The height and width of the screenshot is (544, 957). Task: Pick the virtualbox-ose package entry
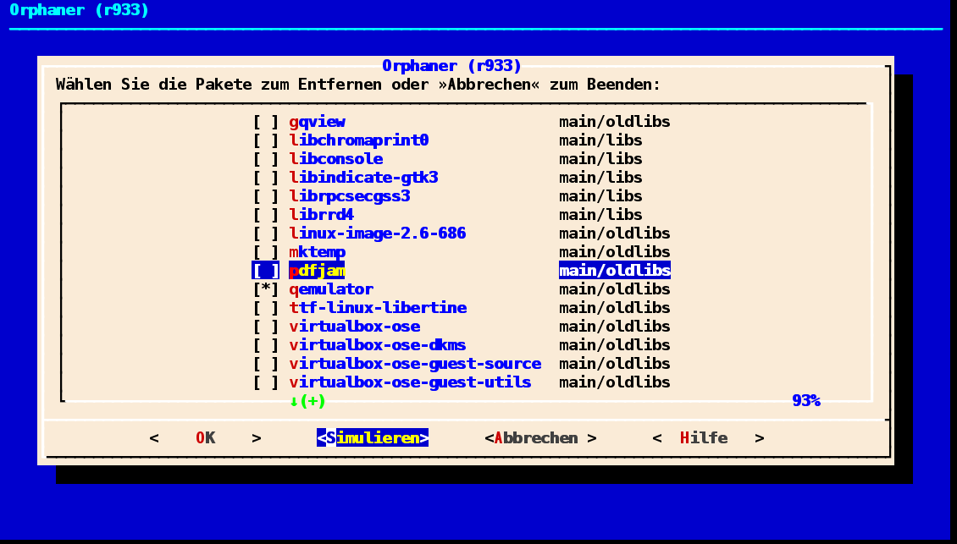pyautogui.click(x=354, y=327)
